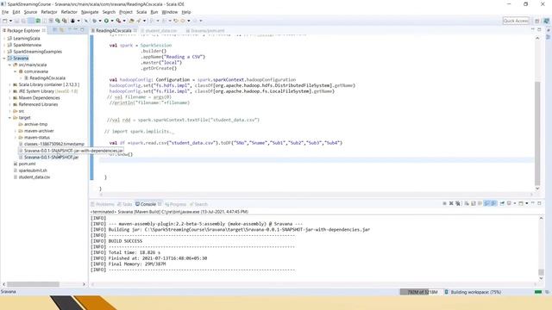Click the Scala perspective icon at top right
This screenshot has height=310, width=552.
546,21
